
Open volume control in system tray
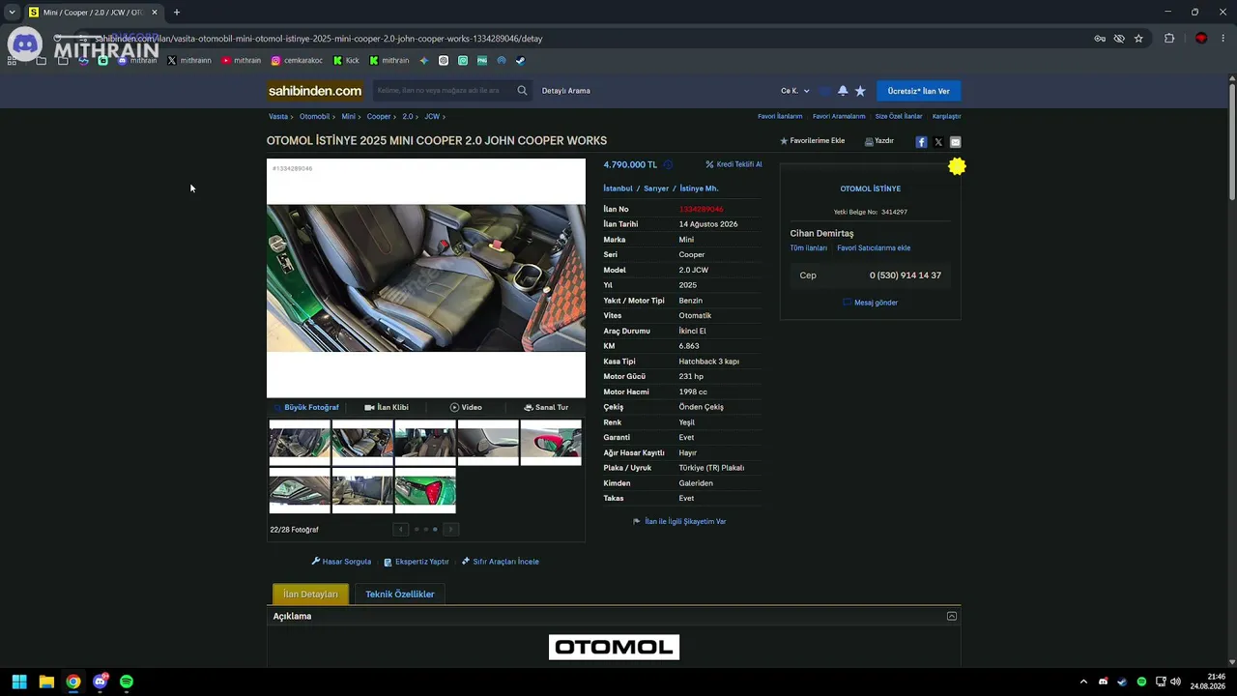[1175, 681]
